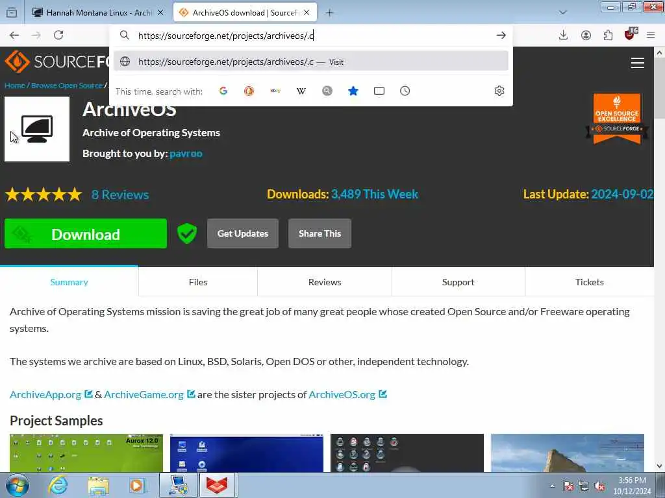Launch Internet Explorer from taskbar
665x498 pixels.
58,485
